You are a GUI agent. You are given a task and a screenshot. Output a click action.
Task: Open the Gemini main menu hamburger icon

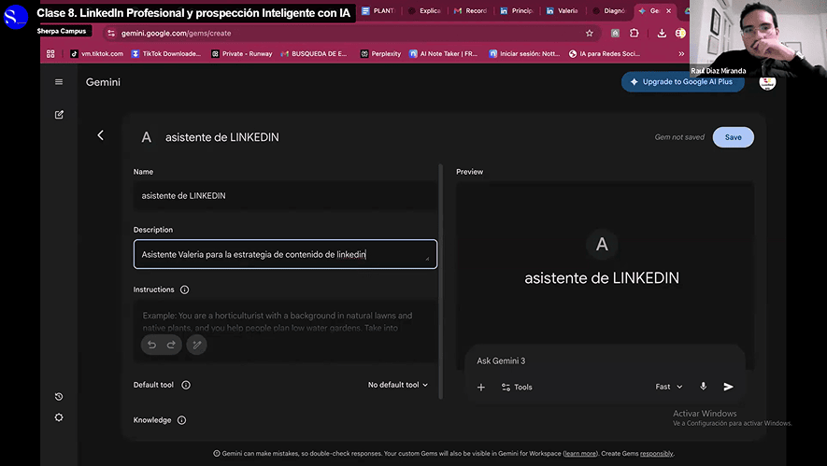pyautogui.click(x=59, y=81)
